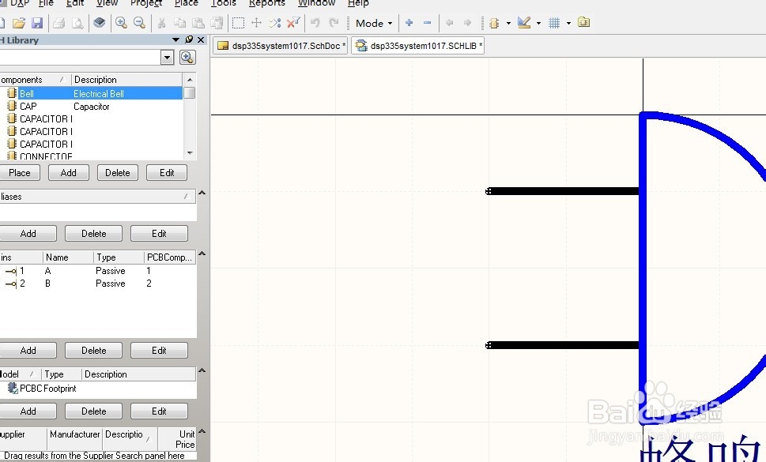Select pin 2 named B
Screen dimensions: 766x462
pyautogui.click(x=98, y=284)
